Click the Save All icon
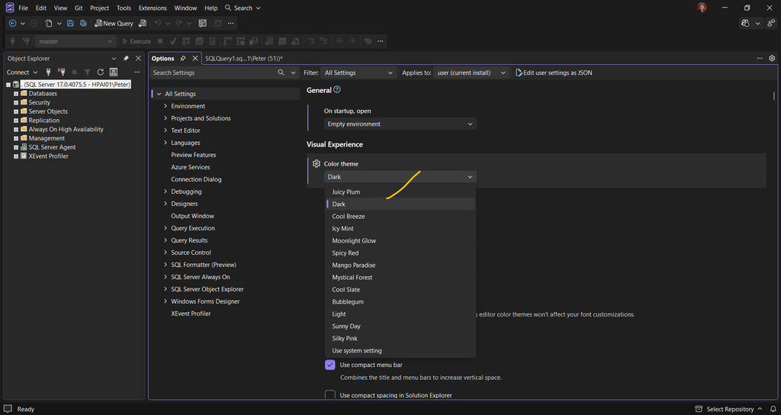 click(x=83, y=24)
